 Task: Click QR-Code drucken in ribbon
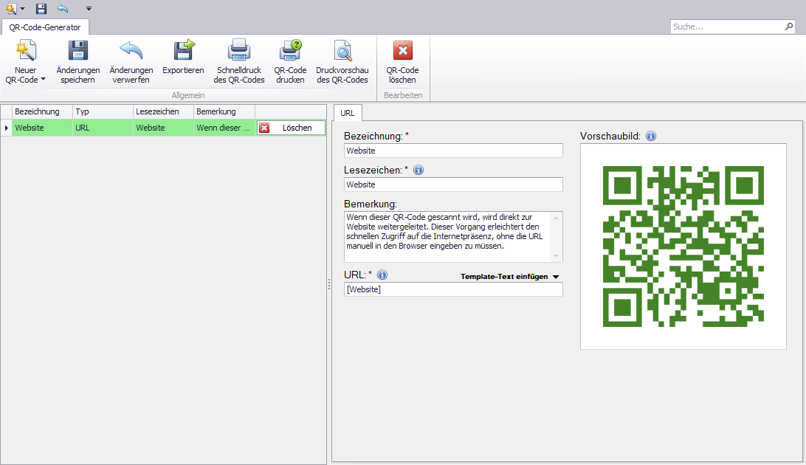pos(290,61)
